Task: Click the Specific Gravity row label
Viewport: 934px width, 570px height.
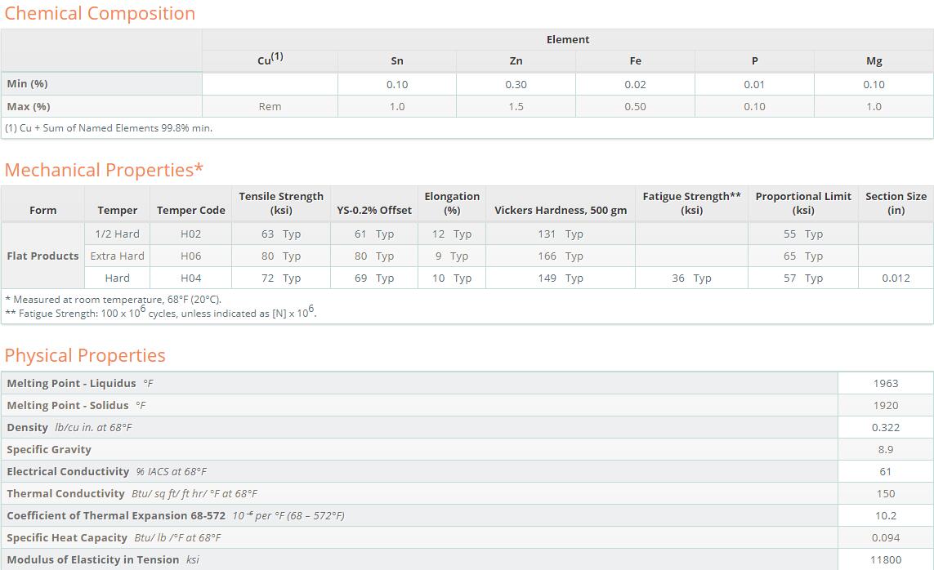Action: point(49,449)
